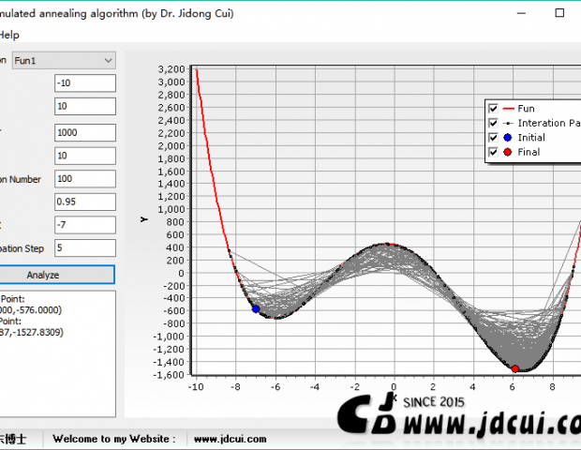581x450 pixels.
Task: Select the blue initial point on the curve
Action: pos(256,308)
